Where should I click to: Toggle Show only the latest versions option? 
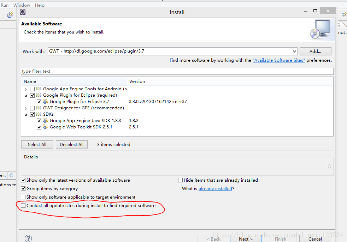[23, 180]
